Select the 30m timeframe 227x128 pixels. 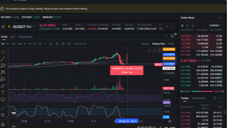click(x=19, y=44)
